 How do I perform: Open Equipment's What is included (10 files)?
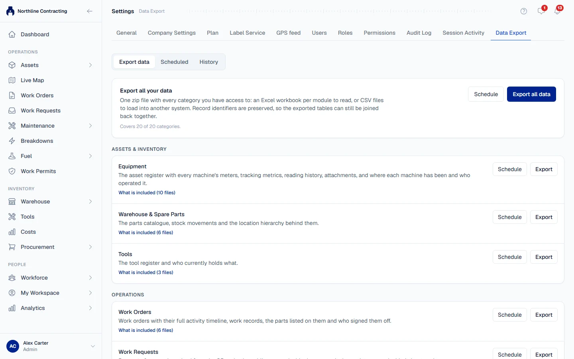coord(147,193)
